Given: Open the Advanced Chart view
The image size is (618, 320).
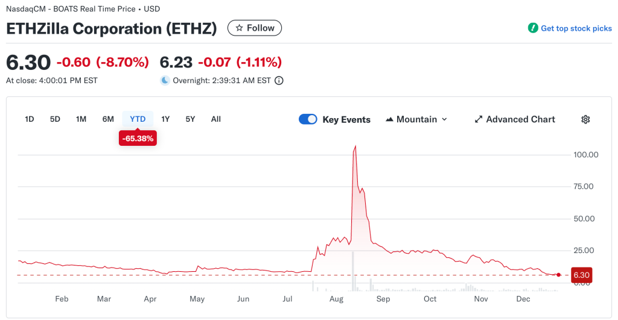Looking at the screenshot, I should pos(520,119).
